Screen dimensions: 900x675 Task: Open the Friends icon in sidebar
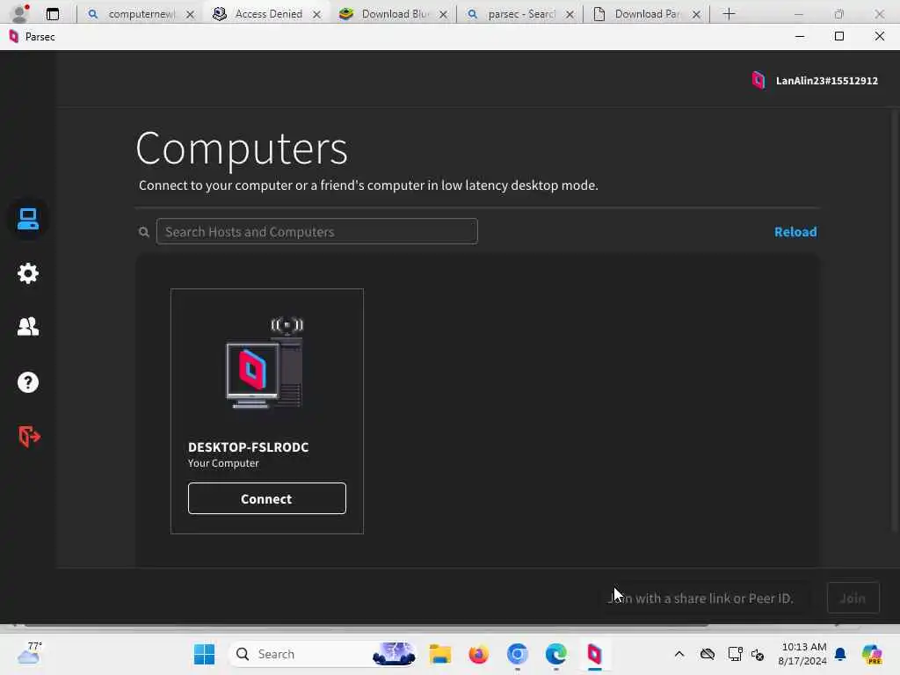[27, 327]
